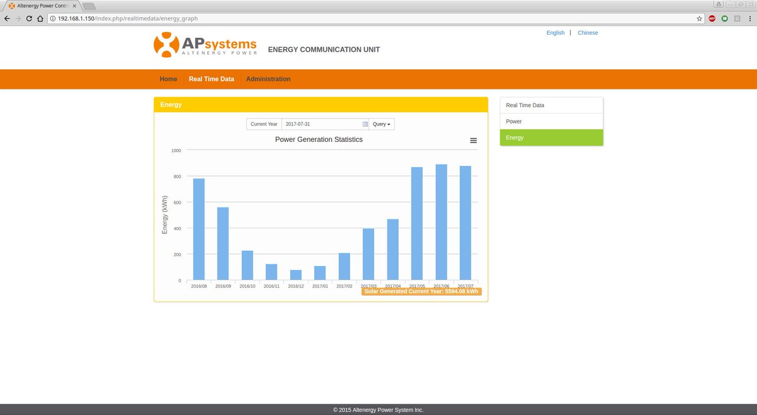Click the APsystems logo
This screenshot has width=757, height=415.
pos(205,45)
